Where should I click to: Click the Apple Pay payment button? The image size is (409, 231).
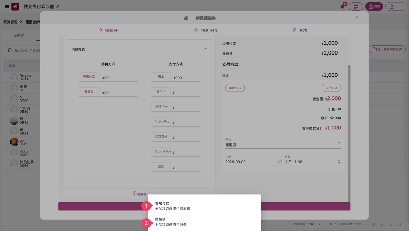(161, 122)
